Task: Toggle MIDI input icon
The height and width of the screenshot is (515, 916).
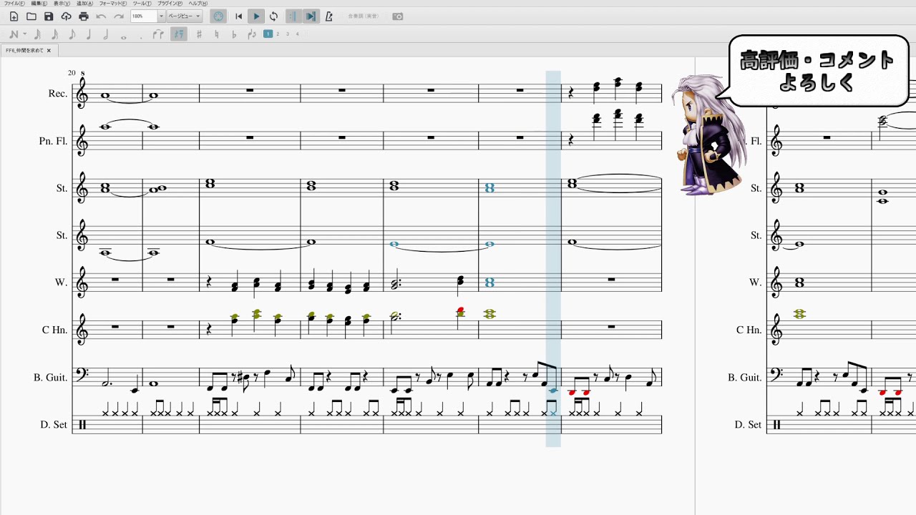Action: point(218,16)
